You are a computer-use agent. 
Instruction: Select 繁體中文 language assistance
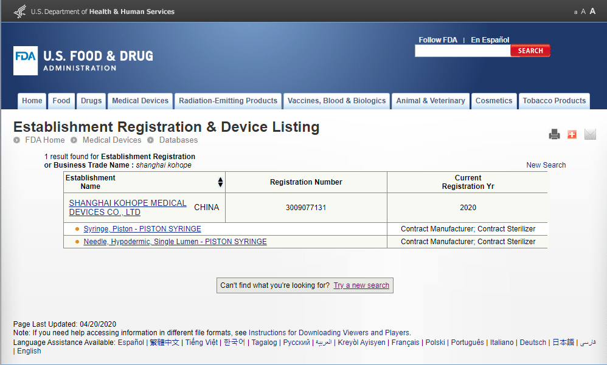tap(165, 343)
